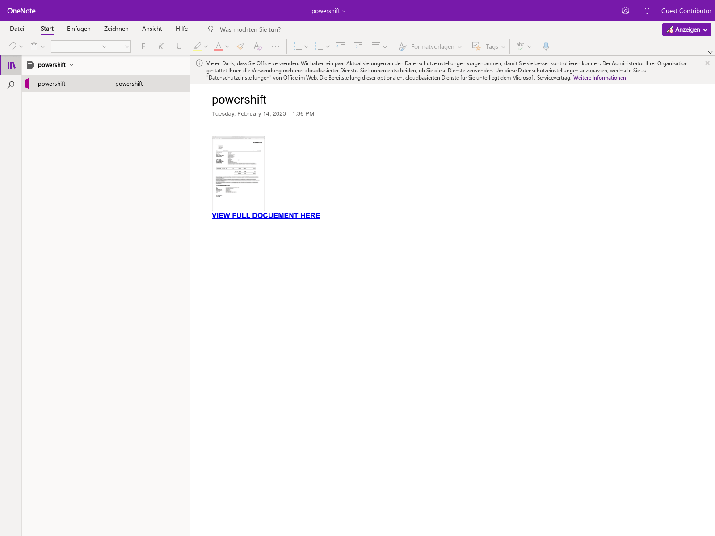
Task: Open the Hilfe tab
Action: pos(181,29)
